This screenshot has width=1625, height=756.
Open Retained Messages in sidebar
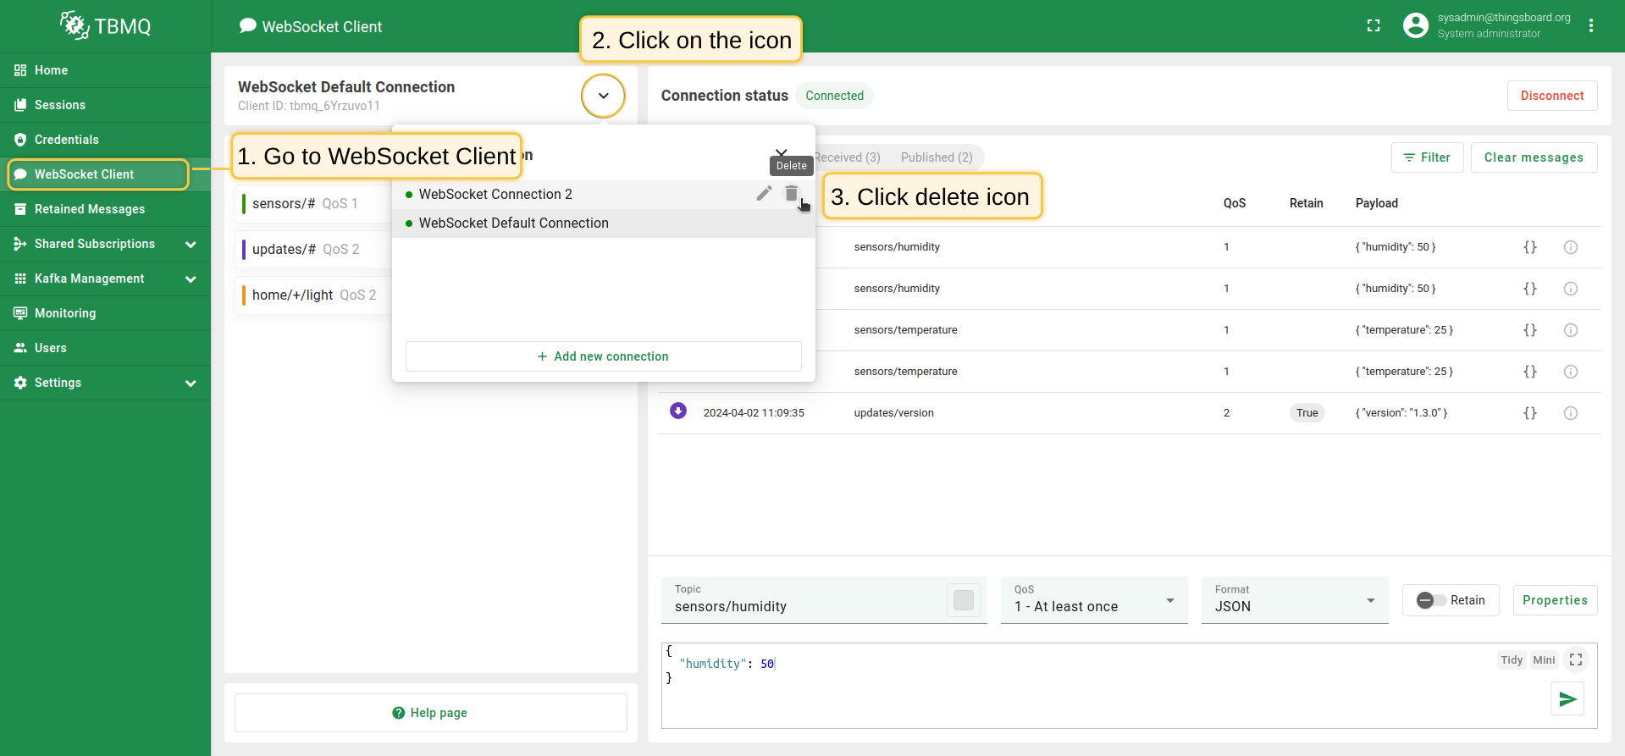pyautogui.click(x=90, y=209)
